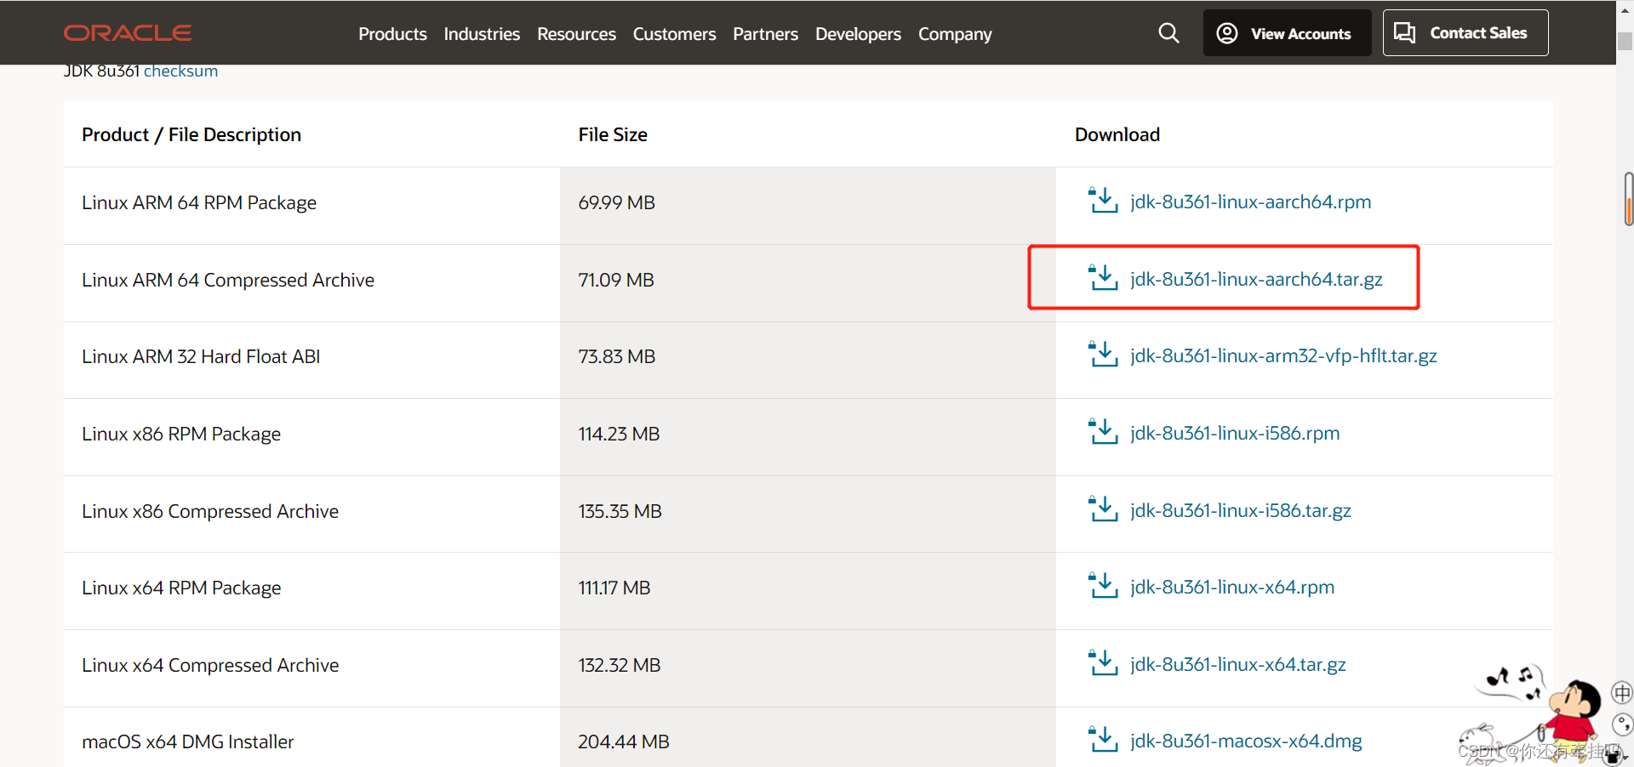Open the Customers menu
Screen dimensions: 1634x767
tap(674, 34)
